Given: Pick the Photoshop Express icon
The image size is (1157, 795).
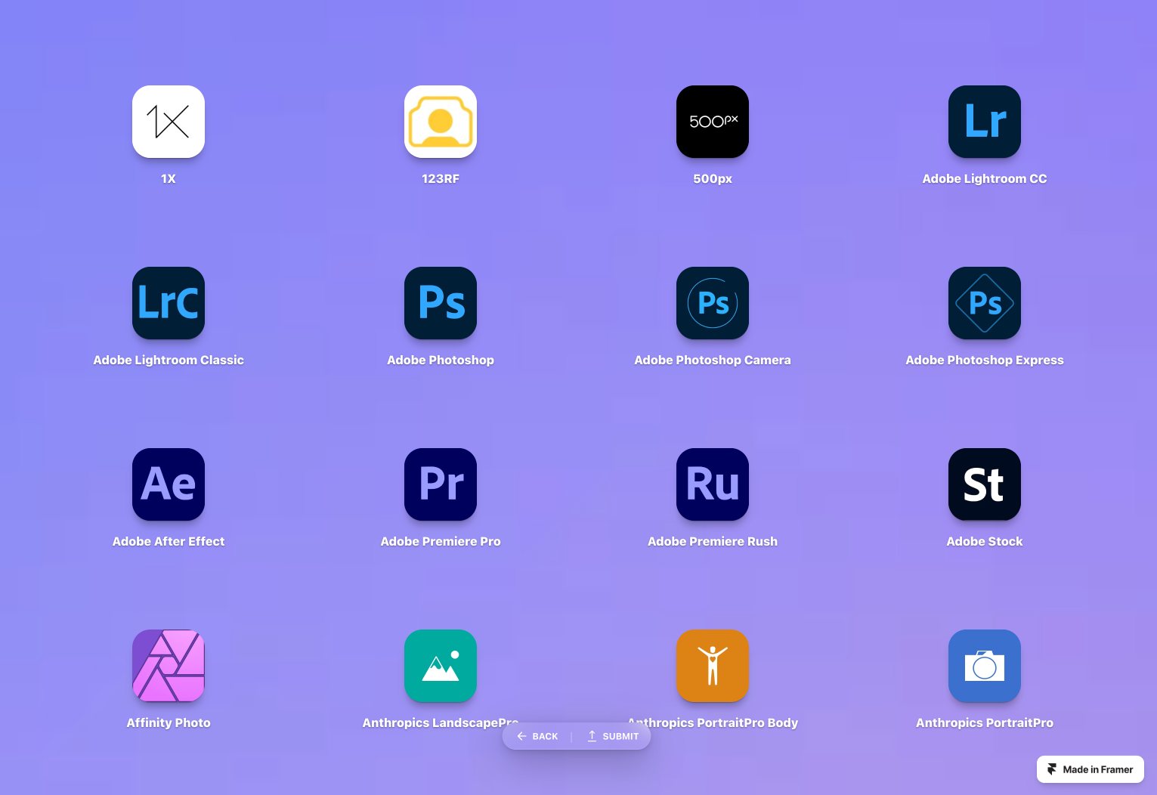Looking at the screenshot, I should click(x=985, y=303).
